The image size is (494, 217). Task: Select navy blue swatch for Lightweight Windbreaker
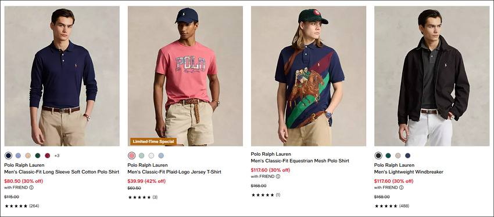[407, 156]
